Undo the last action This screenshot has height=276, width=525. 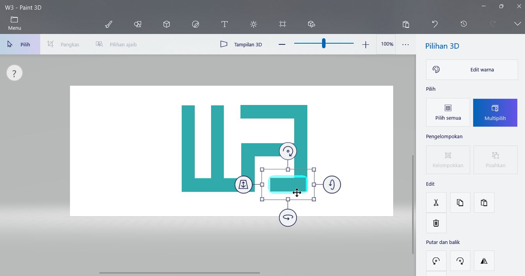click(x=435, y=24)
